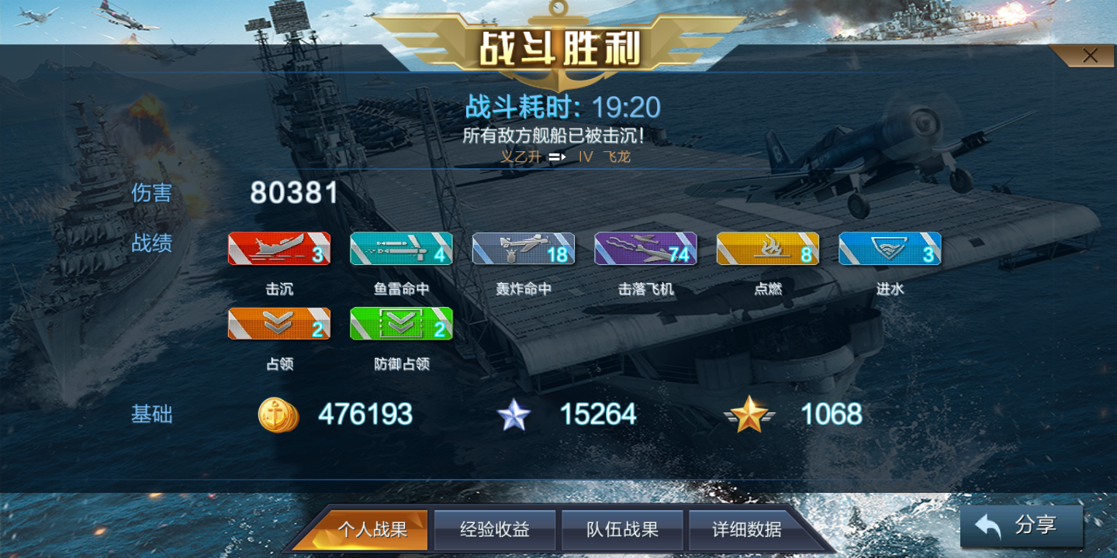The image size is (1117, 558).
Task: Select the green 防御占领 defense badge
Action: point(401,323)
